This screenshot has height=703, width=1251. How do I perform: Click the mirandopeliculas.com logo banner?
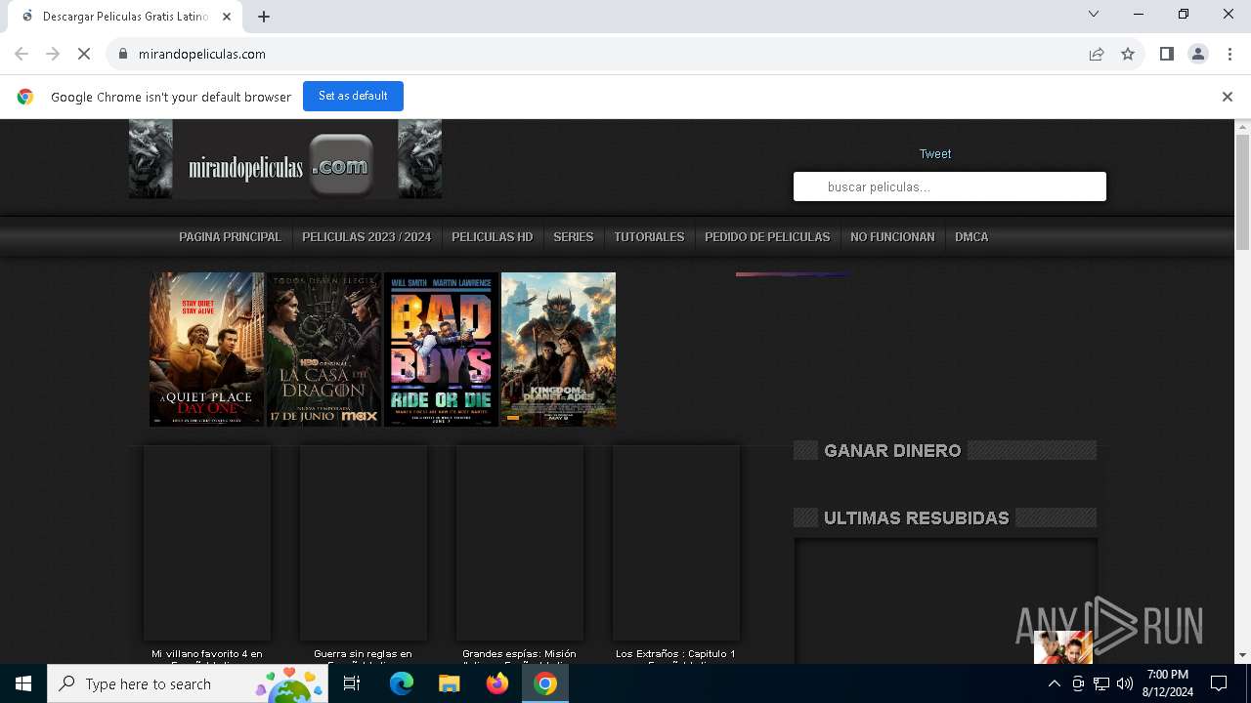click(x=285, y=159)
